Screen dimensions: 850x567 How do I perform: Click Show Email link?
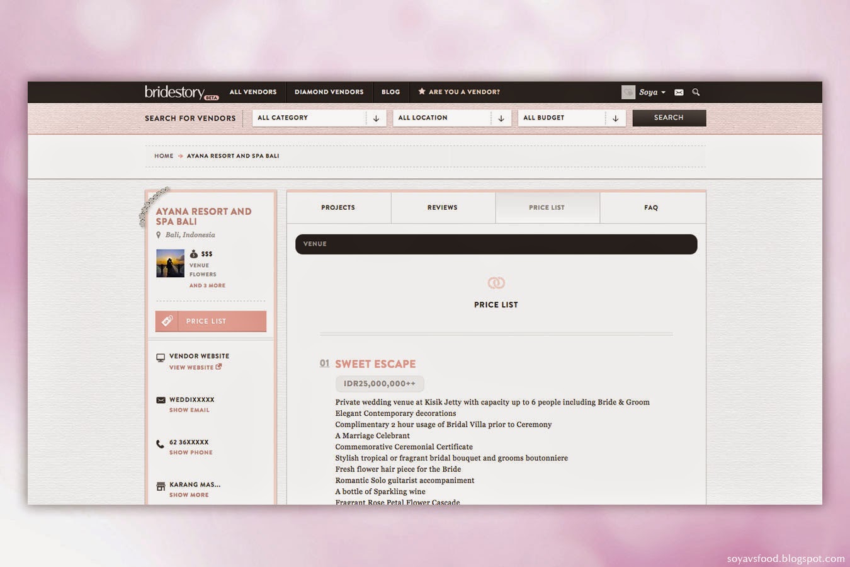point(190,410)
